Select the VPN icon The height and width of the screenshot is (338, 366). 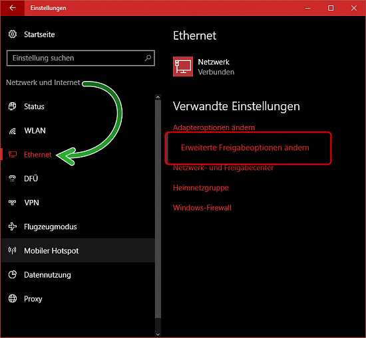pyautogui.click(x=13, y=203)
